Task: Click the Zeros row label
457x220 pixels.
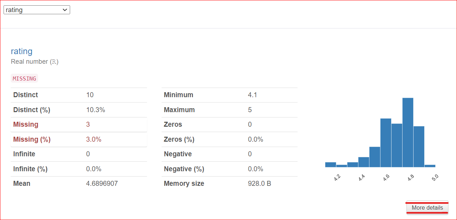Action: pyautogui.click(x=173, y=125)
